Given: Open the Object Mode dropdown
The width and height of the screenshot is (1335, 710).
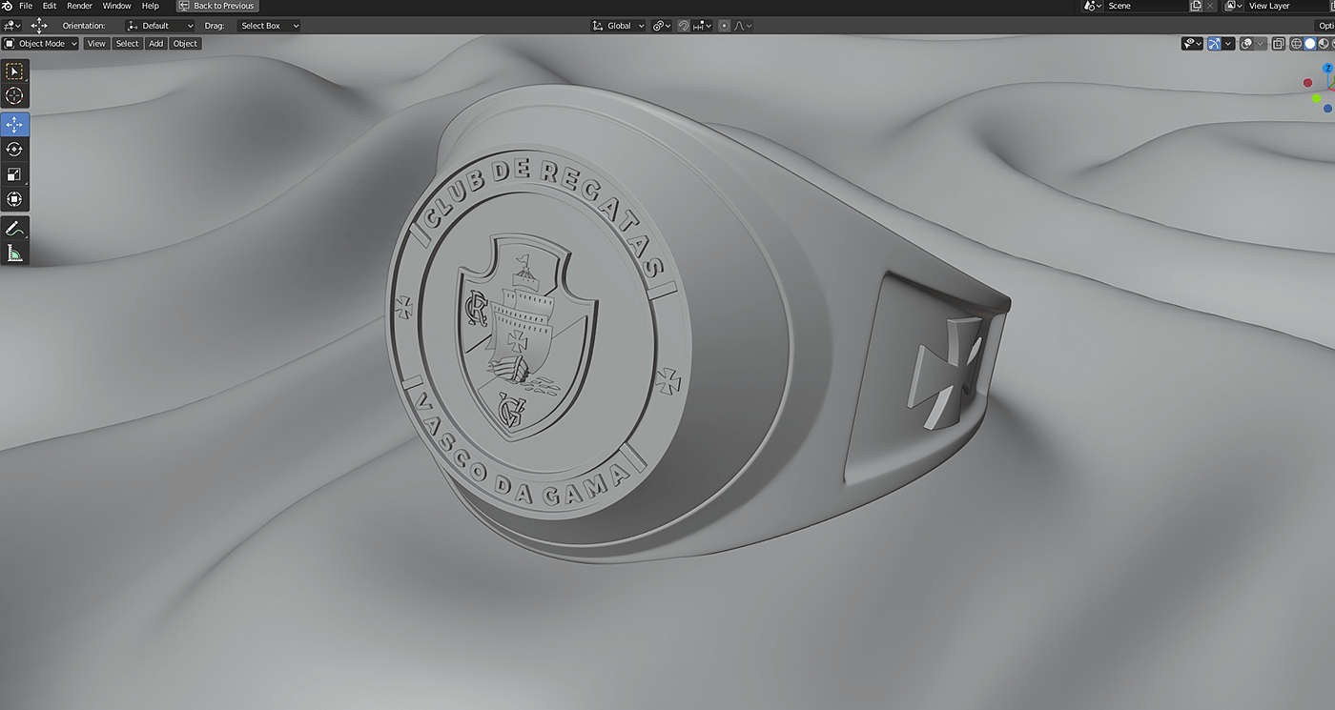Looking at the screenshot, I should [x=40, y=43].
